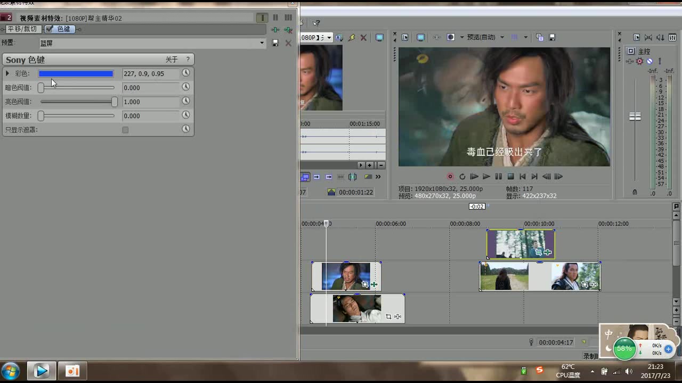
Task: Remove selected plug-in from chain
Action: pyautogui.click(x=288, y=30)
